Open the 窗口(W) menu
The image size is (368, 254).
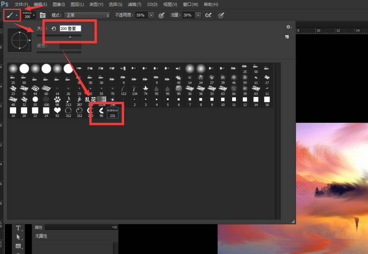coord(190,4)
